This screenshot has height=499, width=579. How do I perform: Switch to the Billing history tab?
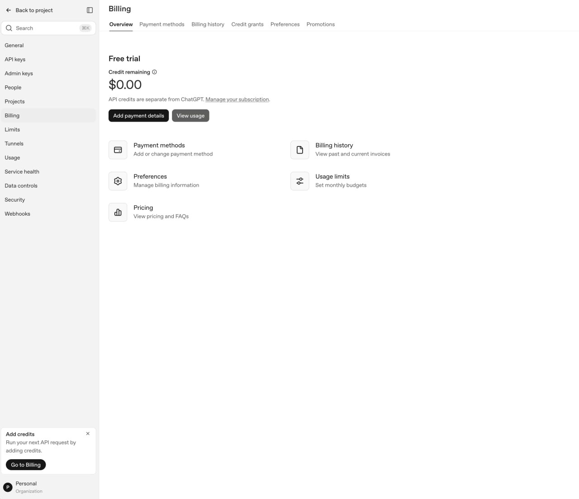tap(208, 24)
